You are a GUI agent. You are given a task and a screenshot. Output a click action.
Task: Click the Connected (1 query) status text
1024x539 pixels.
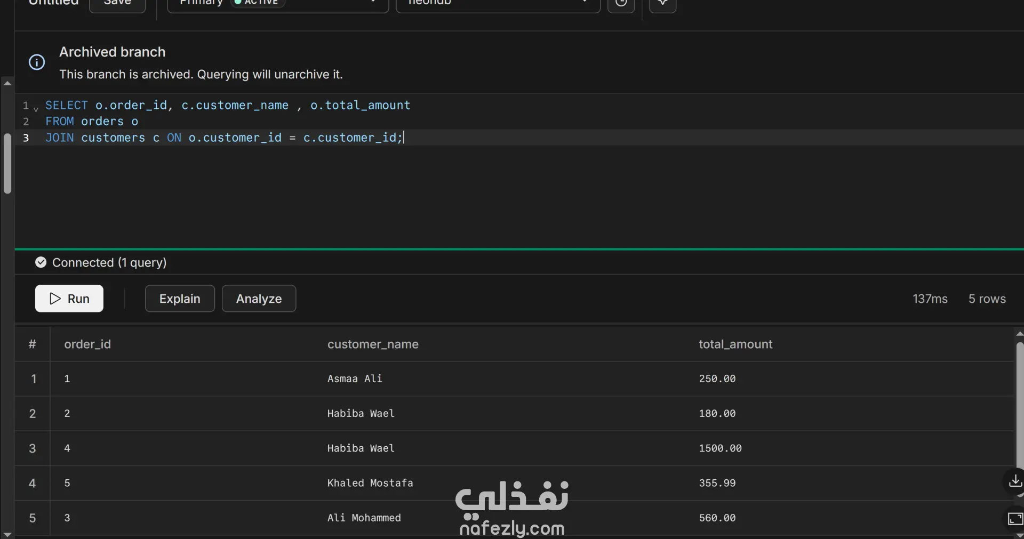pyautogui.click(x=109, y=262)
